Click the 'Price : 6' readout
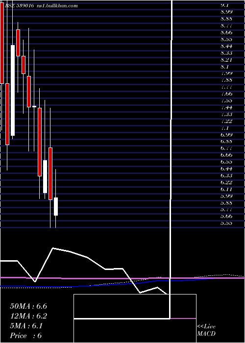Image resolution: width=245 pixels, height=343 pixels. click(26, 336)
